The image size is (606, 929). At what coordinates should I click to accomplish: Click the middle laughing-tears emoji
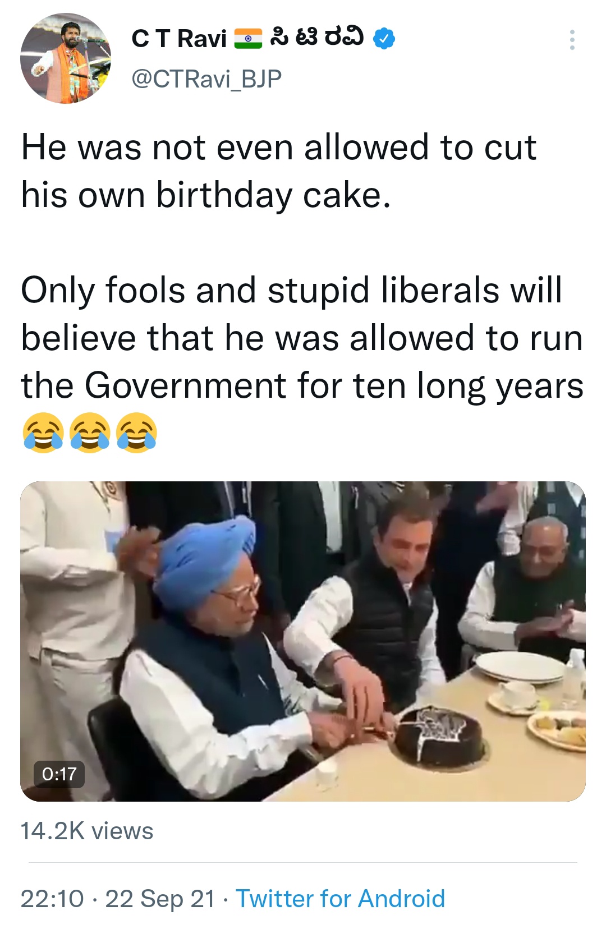click(90, 433)
